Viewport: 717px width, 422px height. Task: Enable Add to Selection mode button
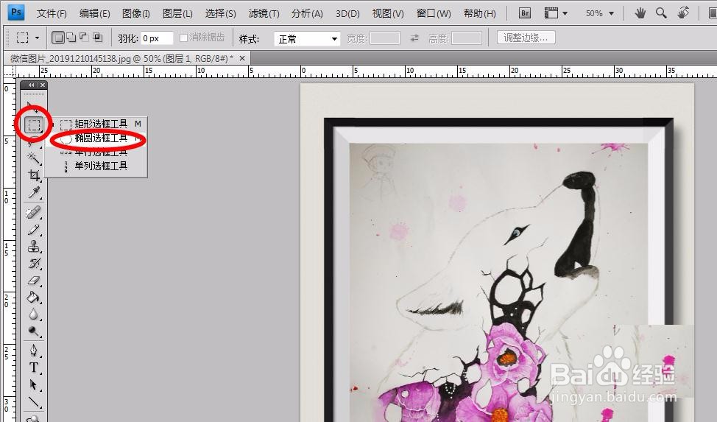71,38
